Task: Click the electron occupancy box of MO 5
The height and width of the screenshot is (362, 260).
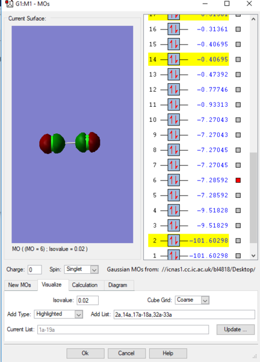Action: tap(174, 195)
